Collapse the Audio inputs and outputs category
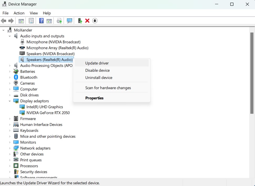255x186 pixels. point(10,36)
